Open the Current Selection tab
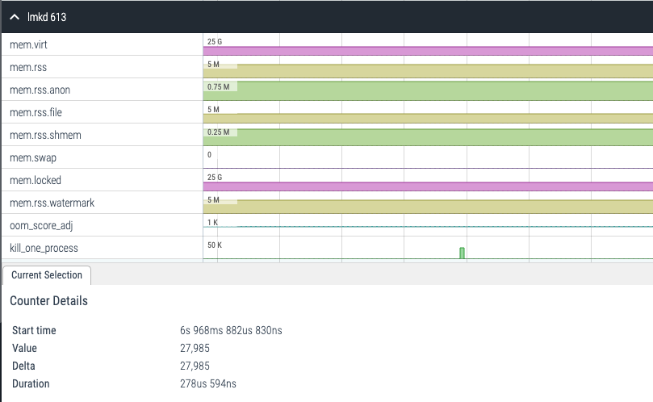This screenshot has width=653, height=402. 47,275
